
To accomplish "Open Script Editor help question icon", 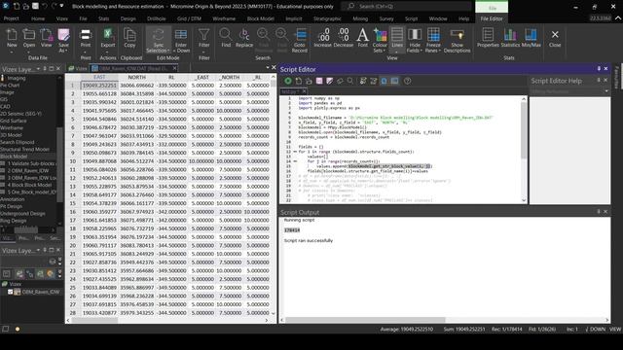I will [x=407, y=81].
